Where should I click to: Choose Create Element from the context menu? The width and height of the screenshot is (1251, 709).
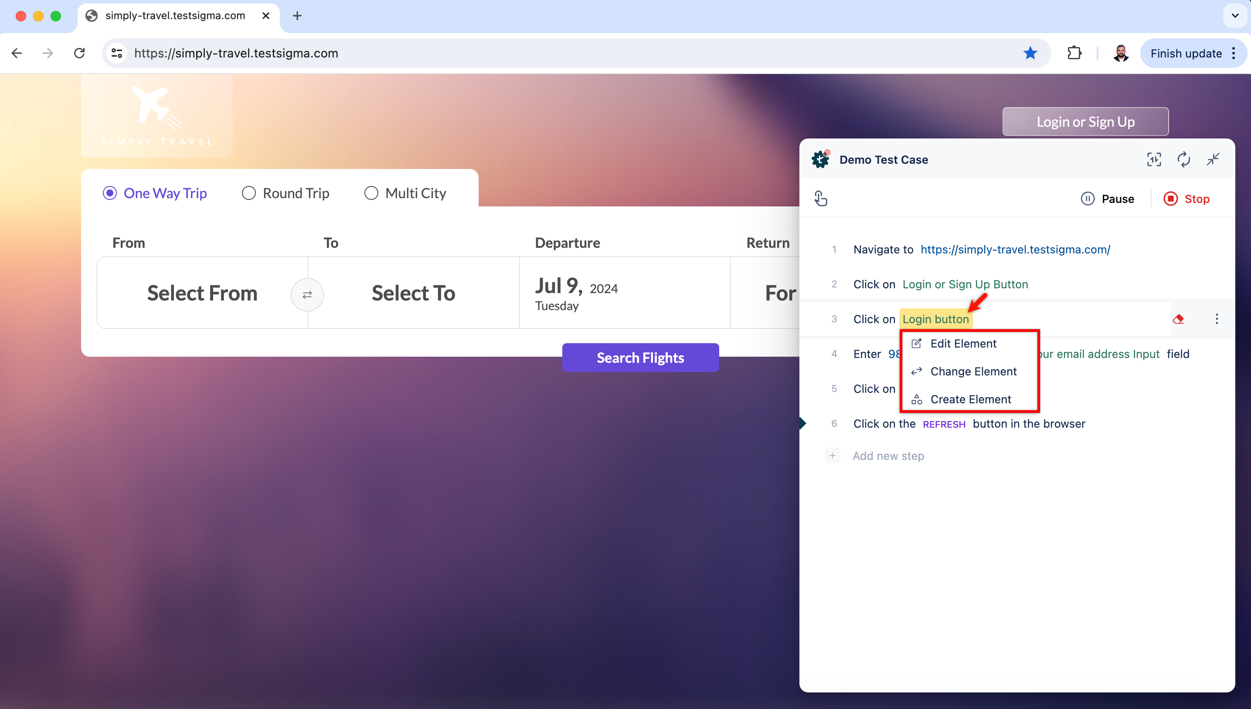970,399
